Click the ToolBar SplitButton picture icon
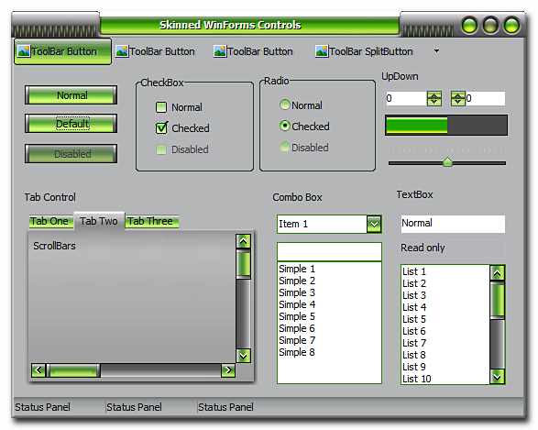The height and width of the screenshot is (430, 538). click(322, 51)
